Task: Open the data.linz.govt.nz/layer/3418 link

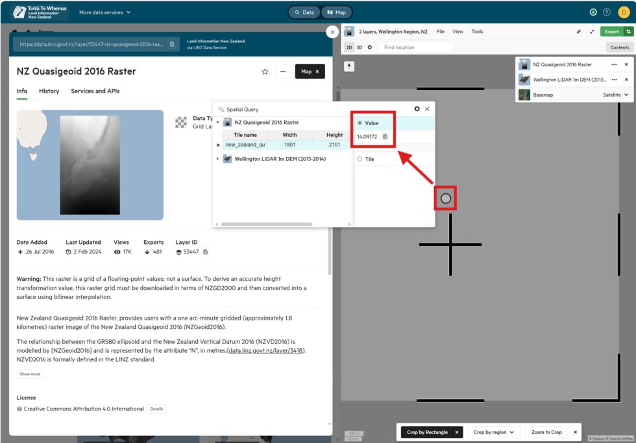Action: (265, 351)
